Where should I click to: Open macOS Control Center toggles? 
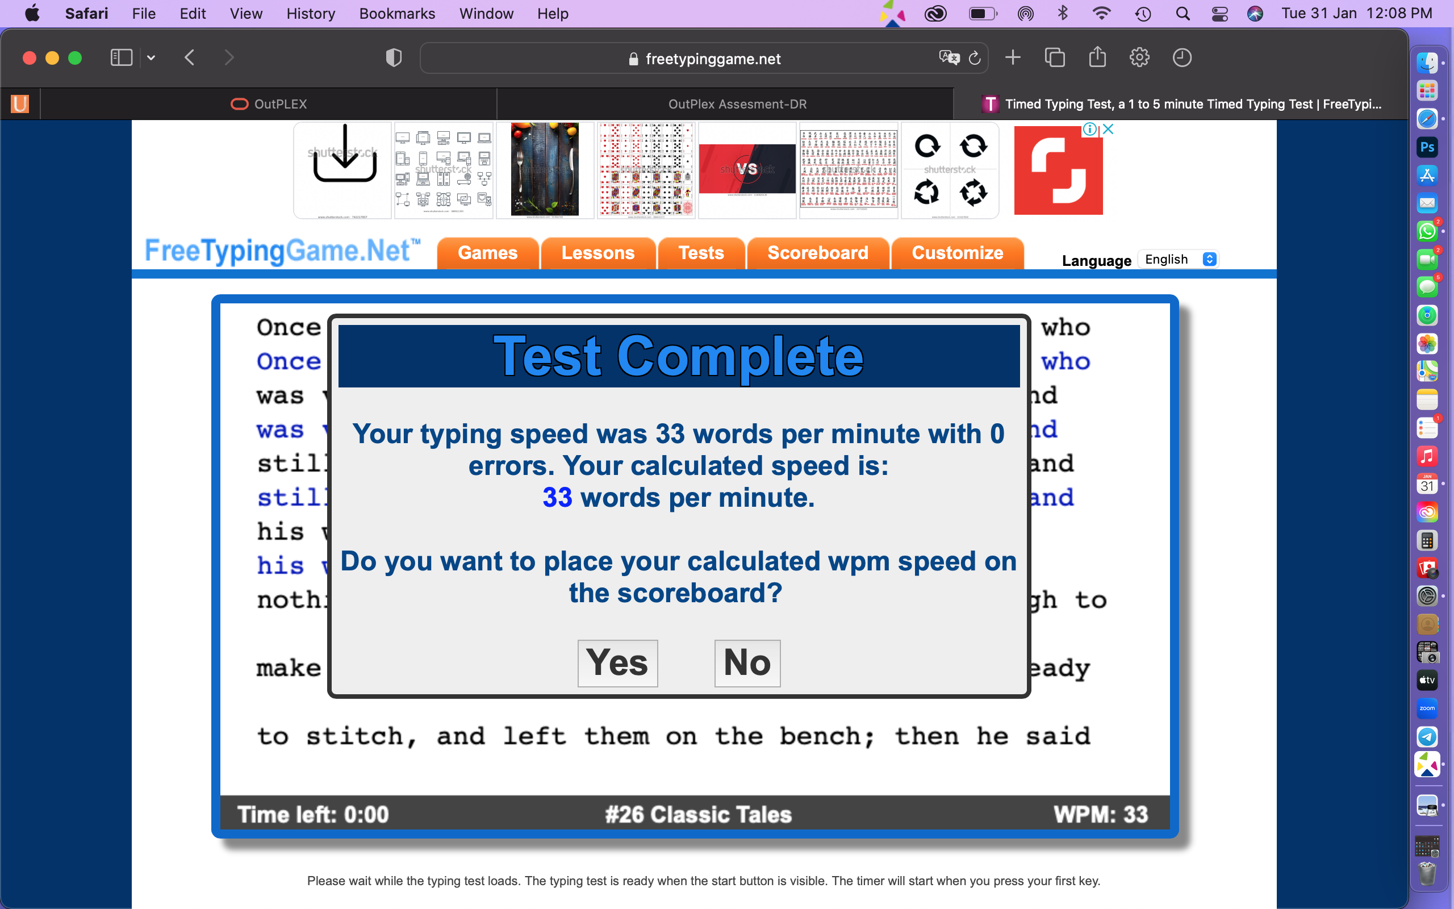[x=1219, y=13]
